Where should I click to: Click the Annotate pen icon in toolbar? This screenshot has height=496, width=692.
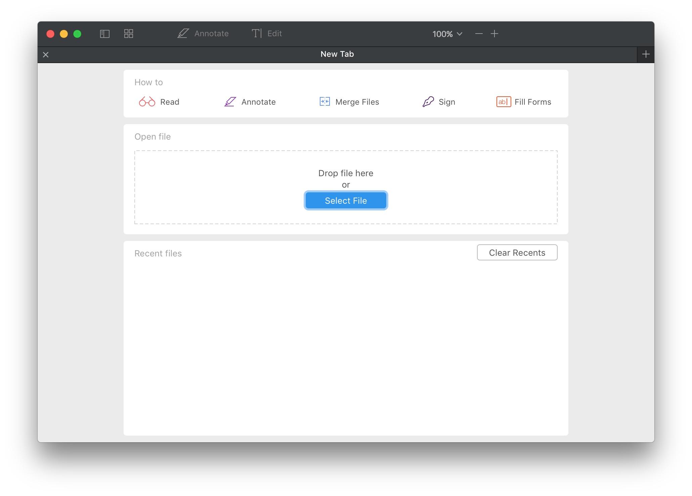[183, 34]
